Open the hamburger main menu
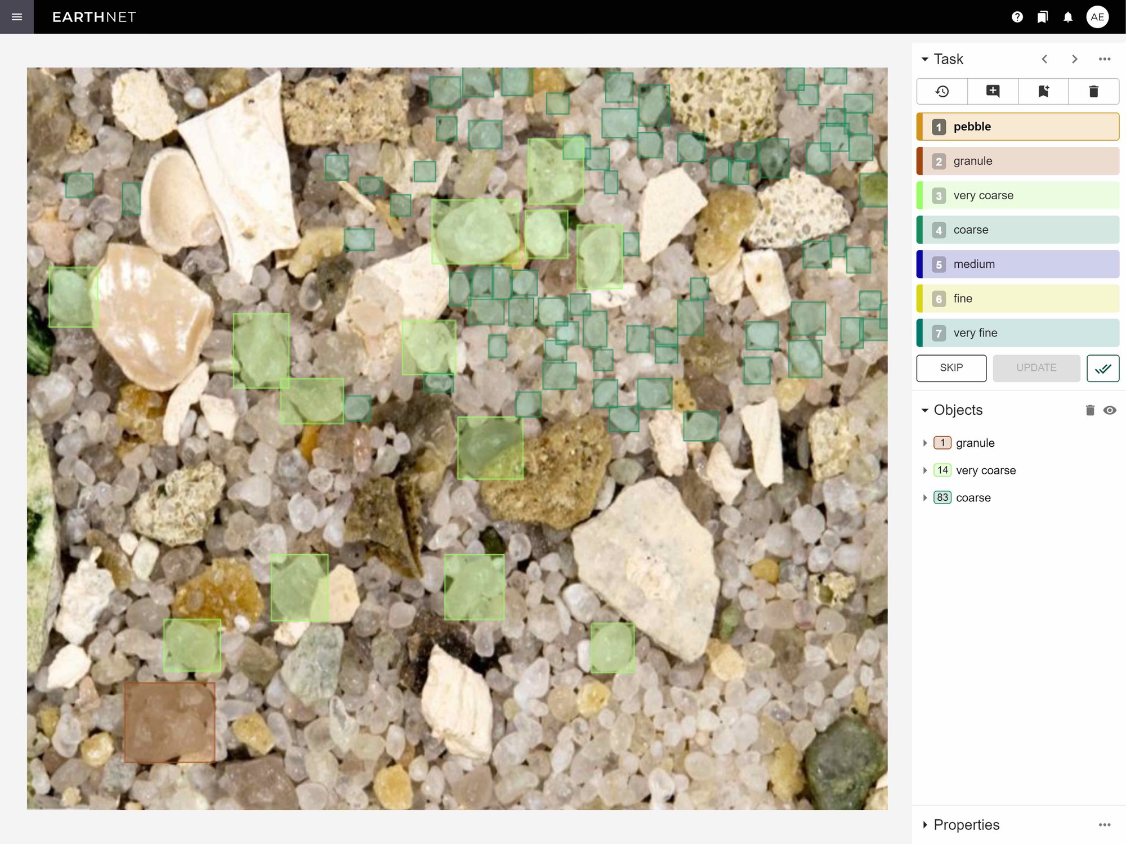 (17, 17)
